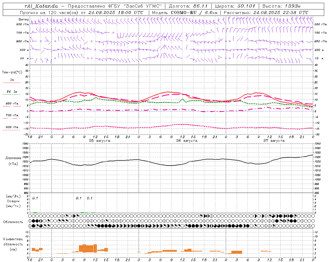The image size is (328, 262).
Task: Click the dashed line sample under Td 2м
Action: [12, 95]
